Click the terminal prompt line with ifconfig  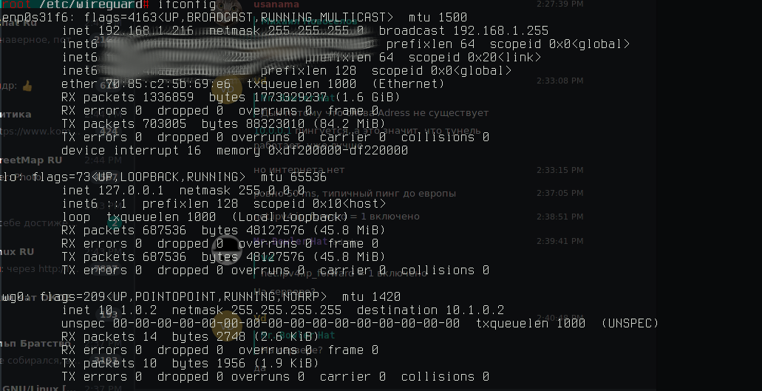tap(108, 5)
